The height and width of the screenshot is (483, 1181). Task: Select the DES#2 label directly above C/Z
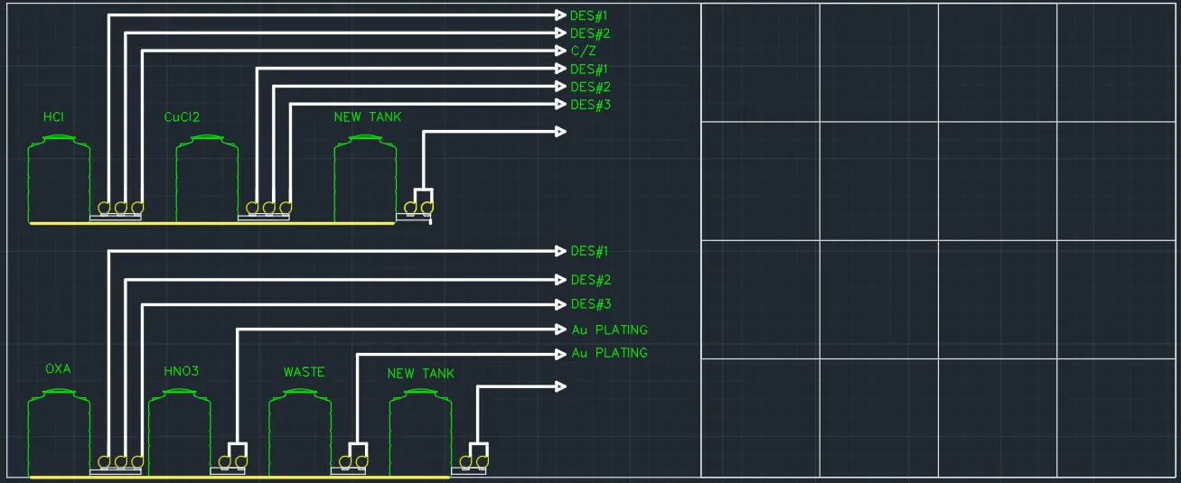tap(590, 33)
